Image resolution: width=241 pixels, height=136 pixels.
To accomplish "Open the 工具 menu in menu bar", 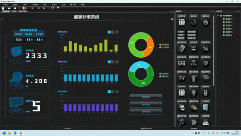I will pos(54,5).
